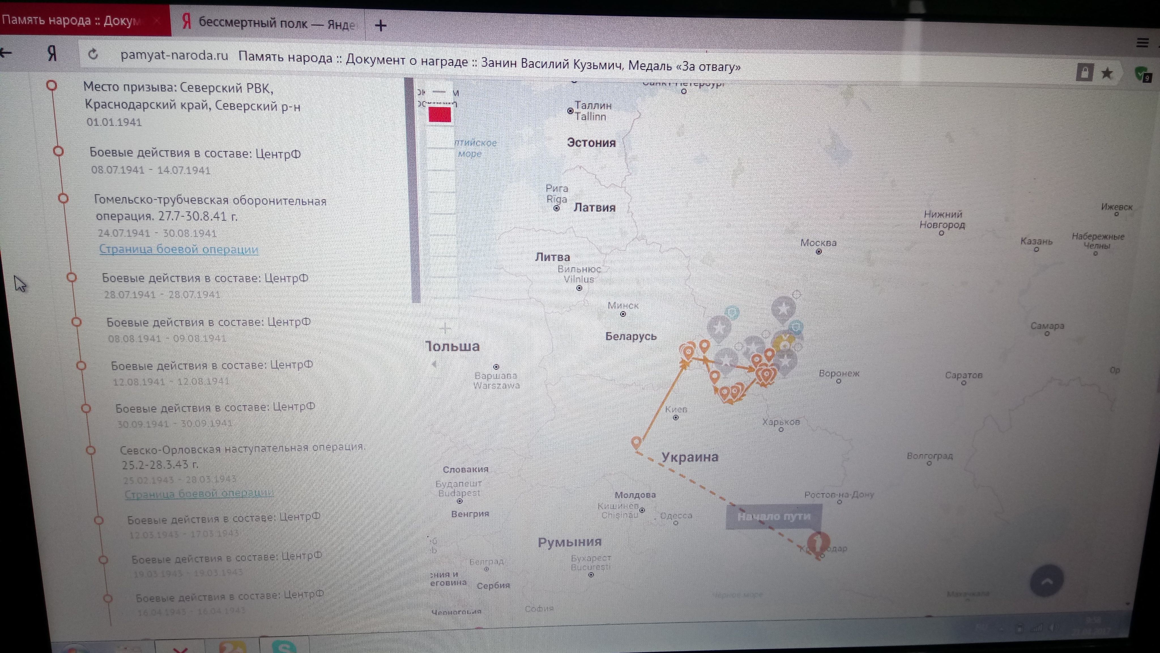Reload the Память народа page
Viewport: 1160px width, 653px height.
pos(93,54)
